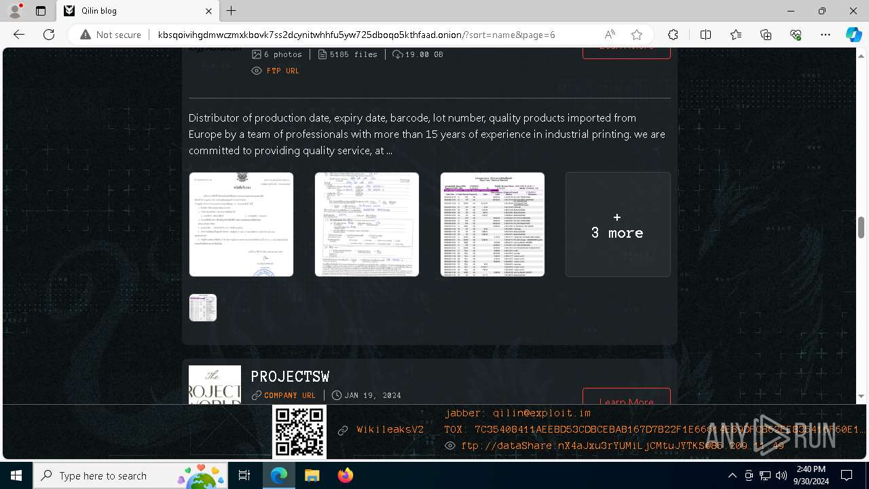
Task: Click the Learn More button for PROJECTSW
Action: pos(627,397)
